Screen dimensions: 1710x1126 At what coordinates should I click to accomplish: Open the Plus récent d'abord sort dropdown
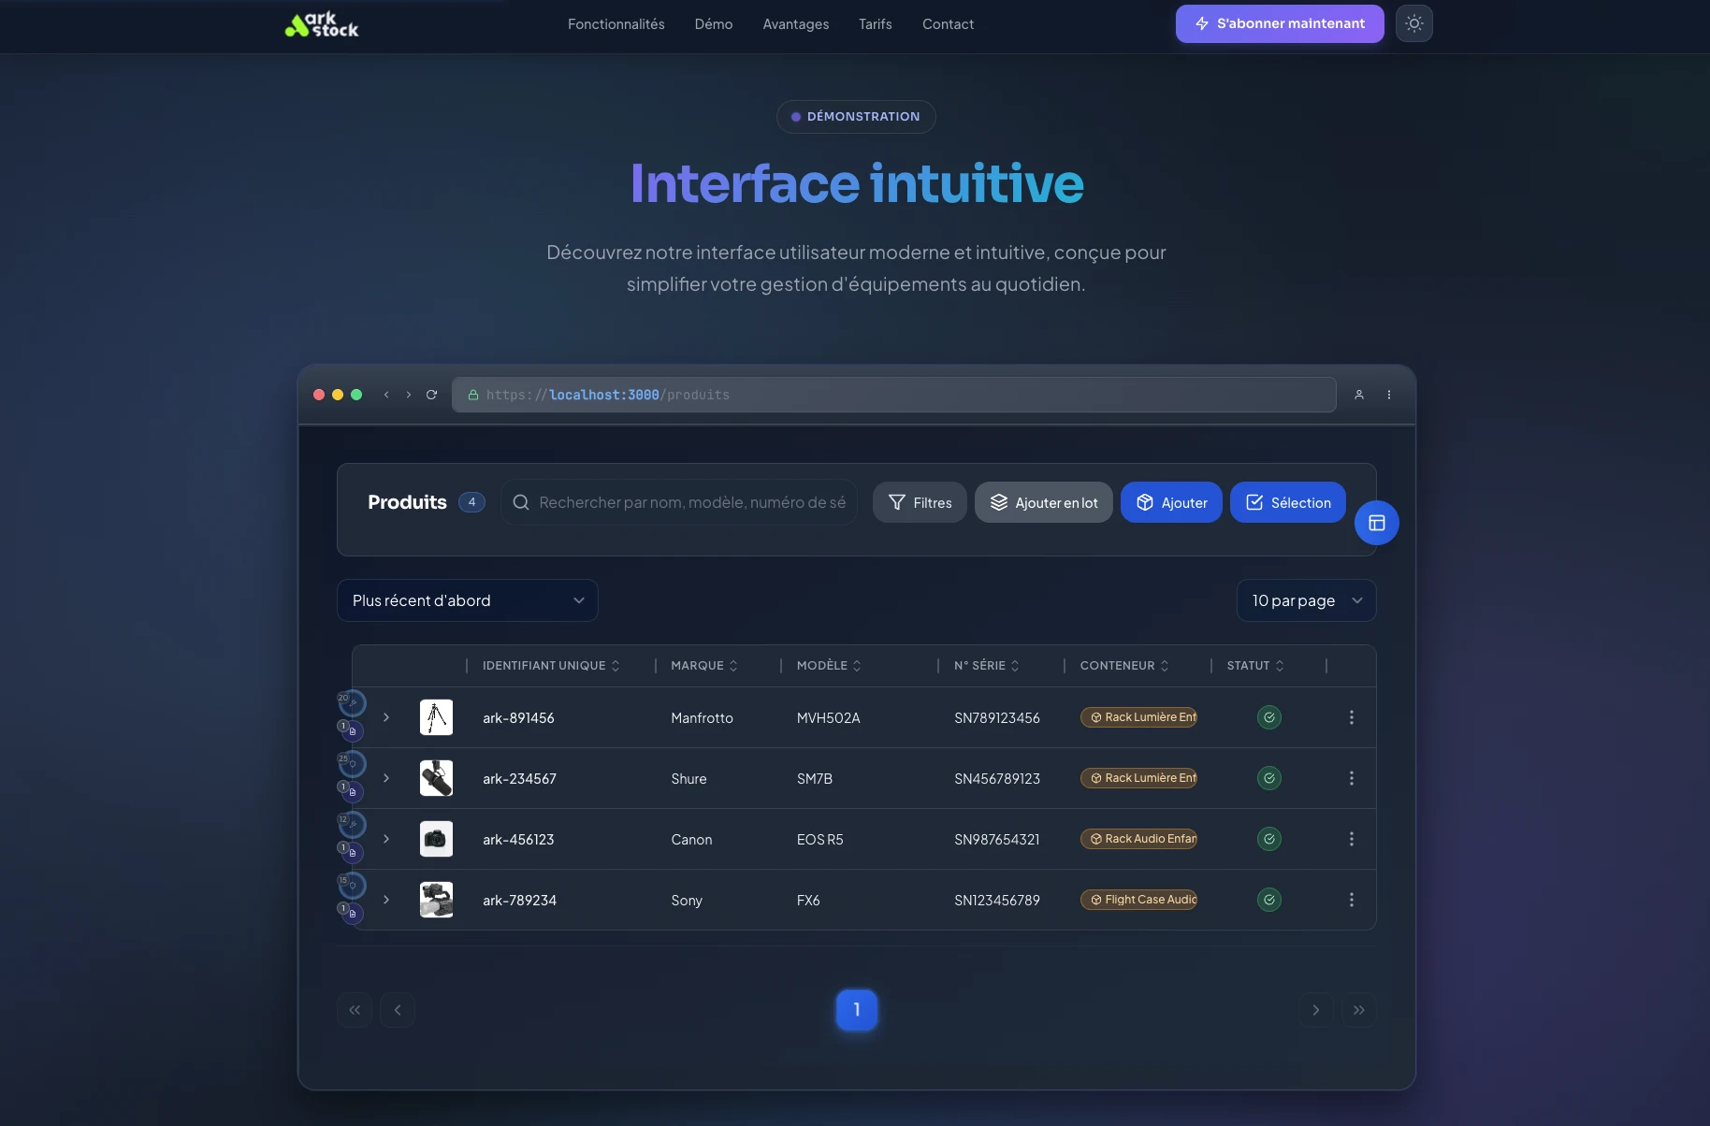tap(467, 600)
